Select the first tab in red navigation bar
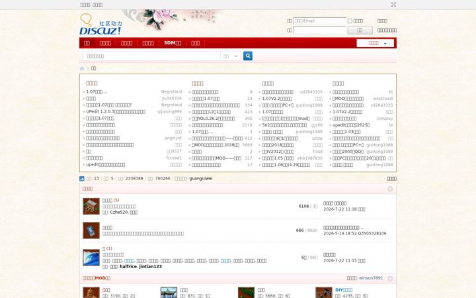The width and height of the screenshot is (476, 298). pos(87,43)
